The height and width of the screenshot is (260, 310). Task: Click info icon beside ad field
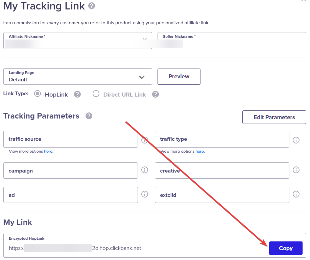[145, 194]
